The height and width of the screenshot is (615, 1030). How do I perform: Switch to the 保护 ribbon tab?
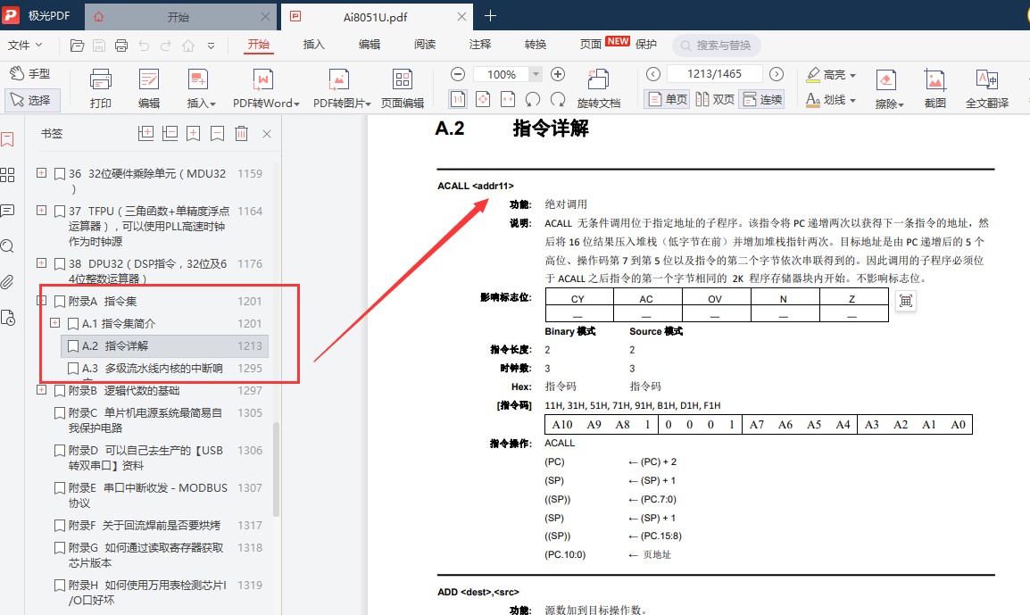tap(645, 44)
